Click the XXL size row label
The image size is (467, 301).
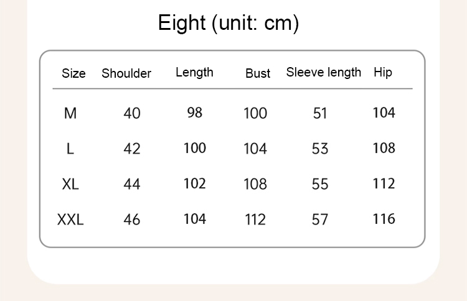(70, 220)
